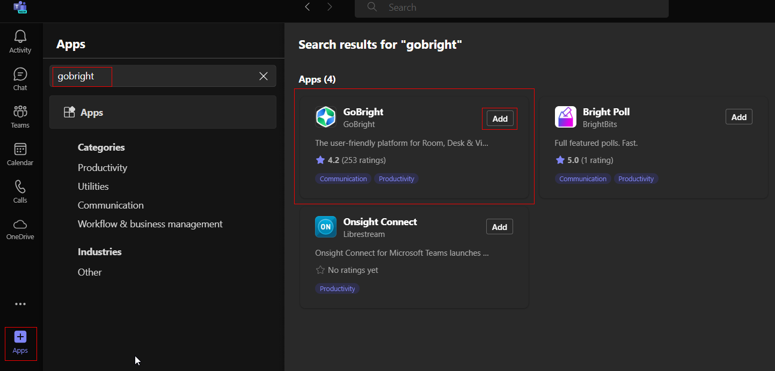Open the Calendar sidebar icon
Image resolution: width=775 pixels, height=371 pixels.
point(20,150)
